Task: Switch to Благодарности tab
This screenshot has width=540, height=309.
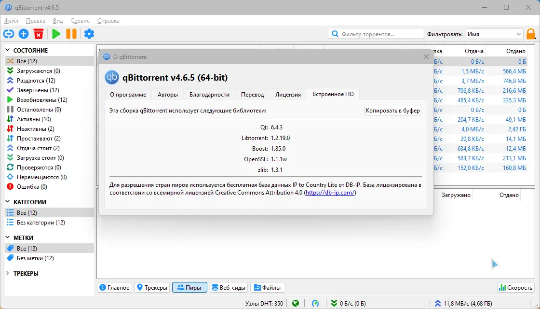Action: pyautogui.click(x=209, y=95)
